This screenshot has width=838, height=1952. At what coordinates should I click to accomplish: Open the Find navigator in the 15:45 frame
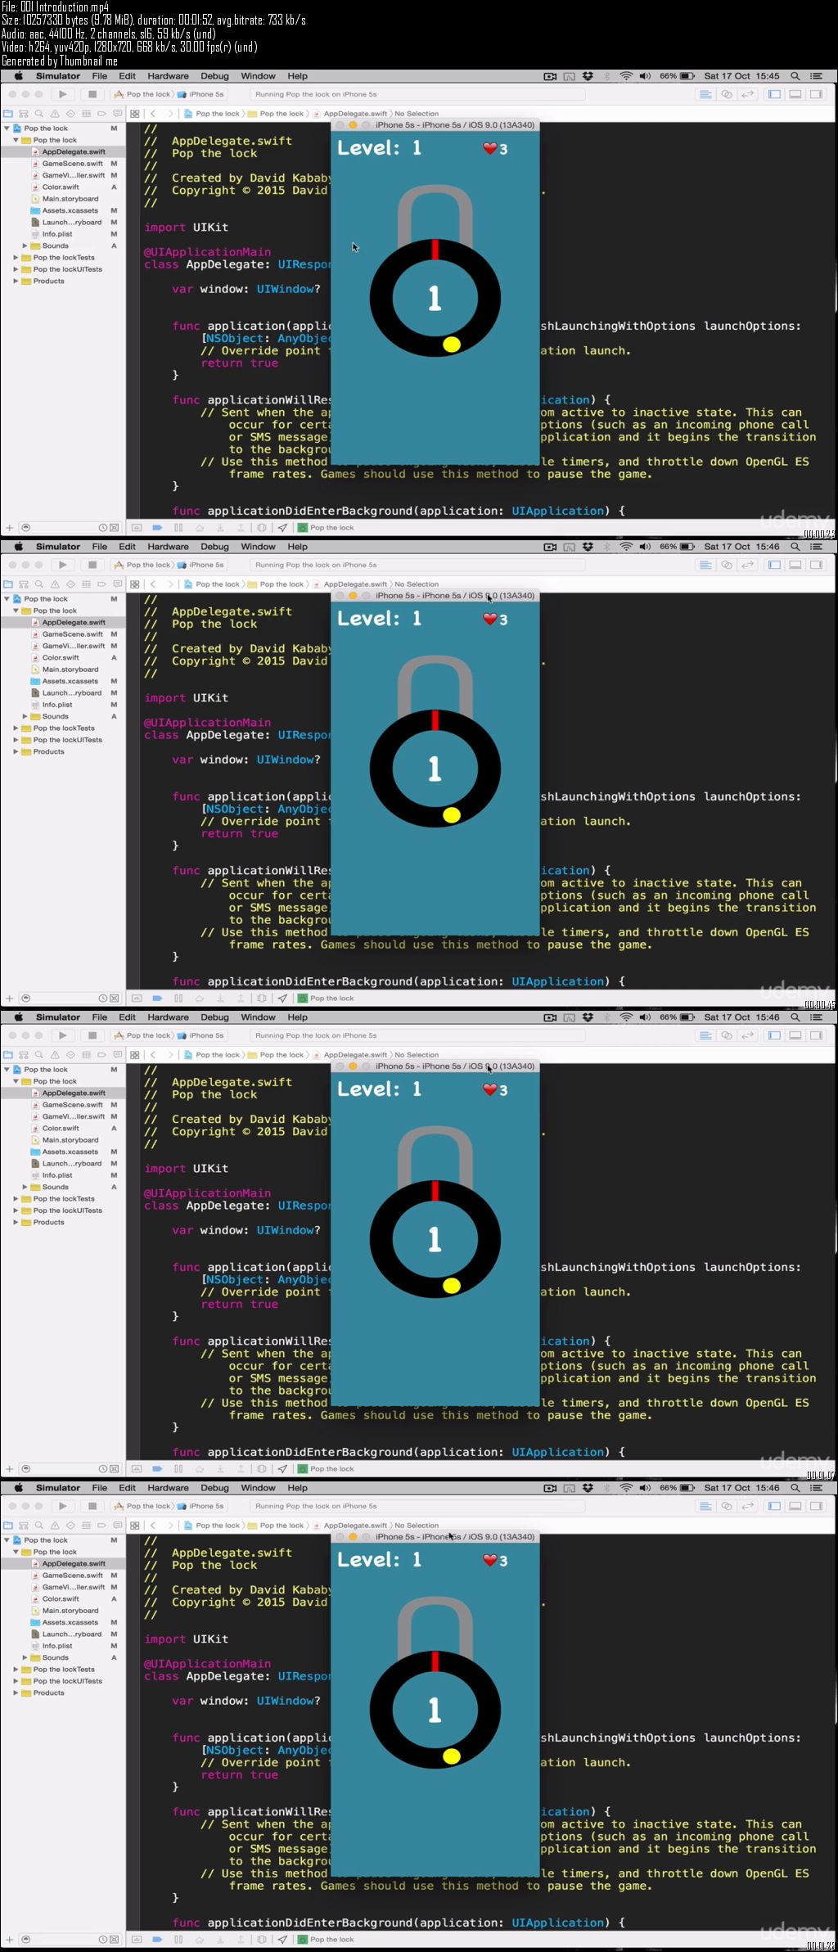[x=39, y=114]
